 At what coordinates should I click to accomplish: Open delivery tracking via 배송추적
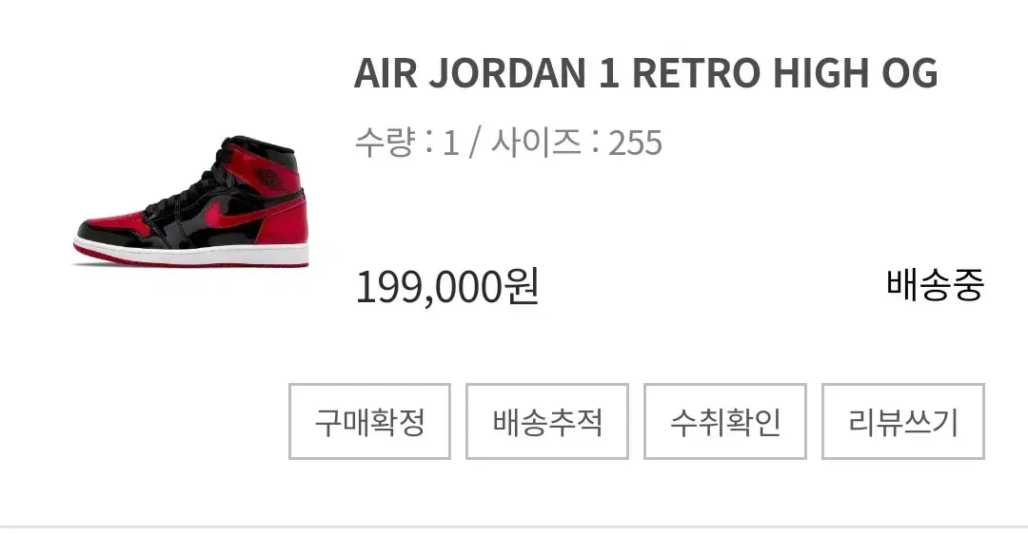click(x=547, y=421)
